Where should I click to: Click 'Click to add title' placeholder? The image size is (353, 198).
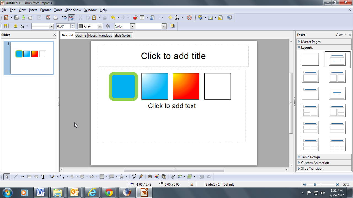click(173, 56)
